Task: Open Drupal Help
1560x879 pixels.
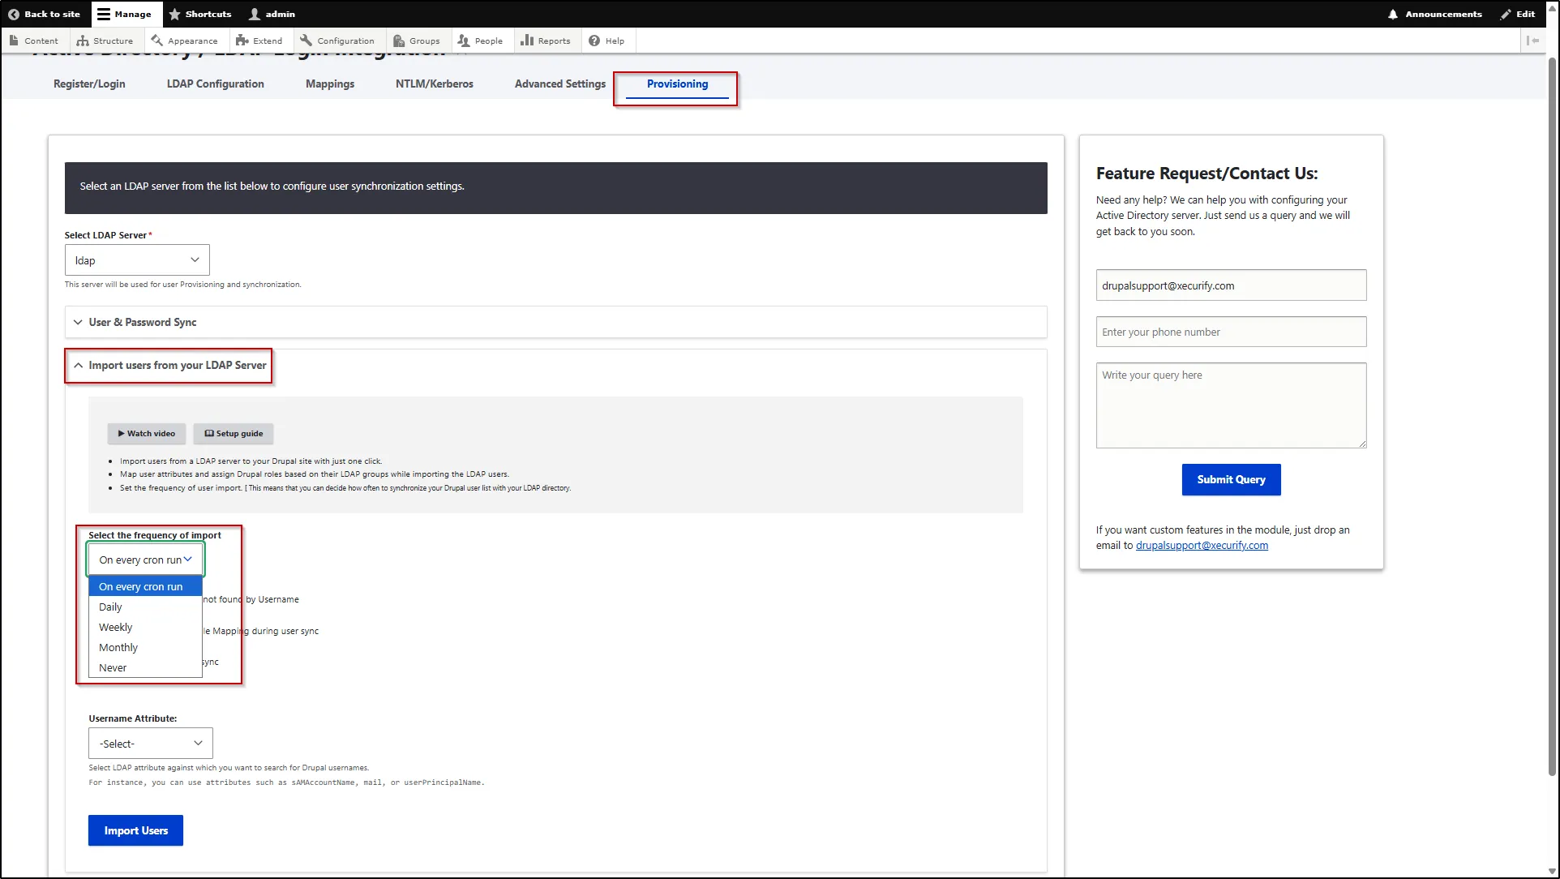Action: tap(606, 40)
